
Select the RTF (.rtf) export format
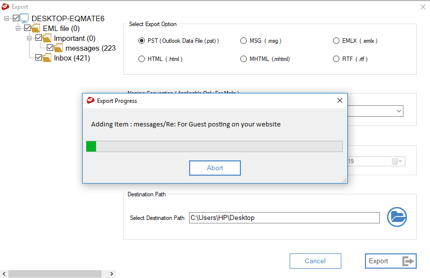tap(336, 59)
